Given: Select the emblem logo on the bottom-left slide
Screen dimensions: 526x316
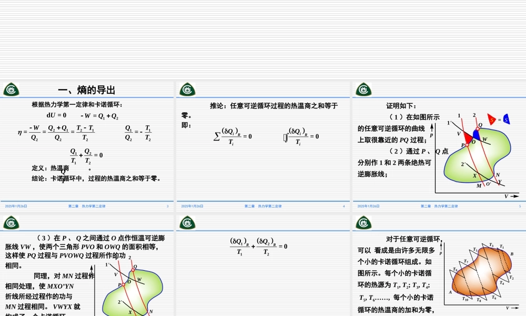Looking at the screenshot, I should tap(11, 222).
